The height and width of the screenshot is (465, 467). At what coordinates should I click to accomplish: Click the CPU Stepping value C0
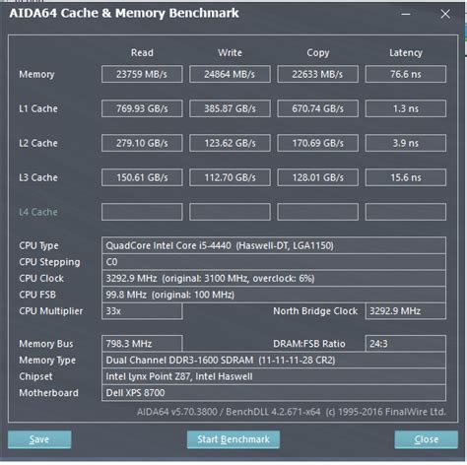point(274,262)
